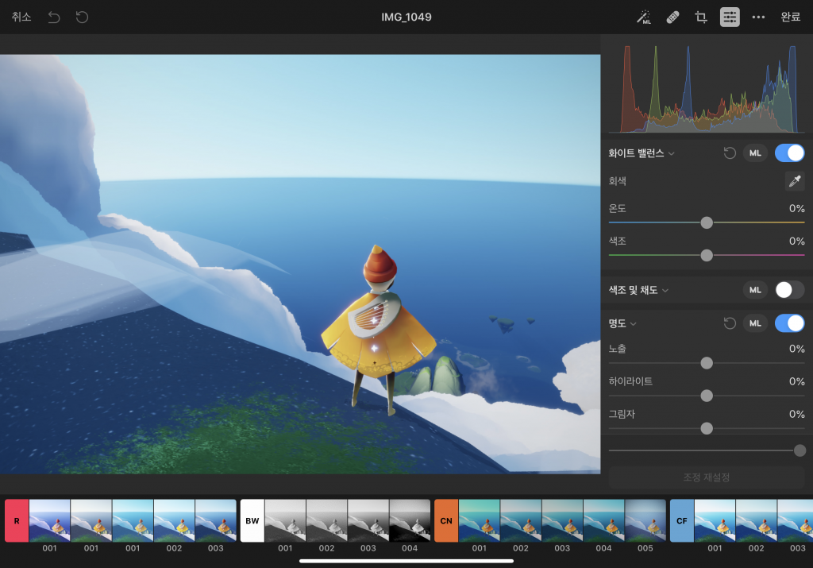Click the 회색 label
Viewport: 813px width, 568px height.
tap(618, 181)
